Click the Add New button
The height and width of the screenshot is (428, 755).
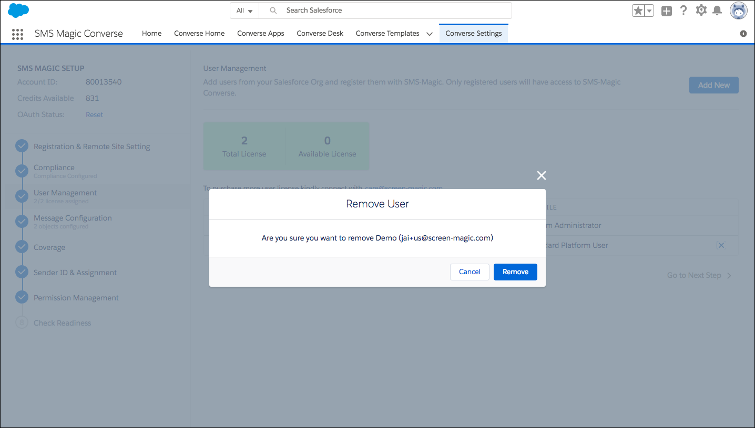pos(713,85)
